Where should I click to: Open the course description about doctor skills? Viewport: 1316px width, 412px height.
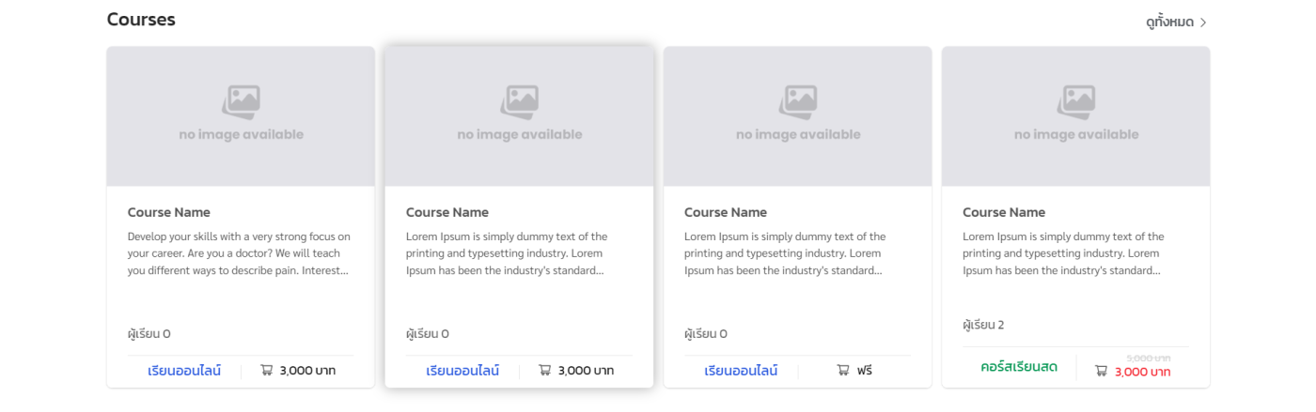pos(239,253)
